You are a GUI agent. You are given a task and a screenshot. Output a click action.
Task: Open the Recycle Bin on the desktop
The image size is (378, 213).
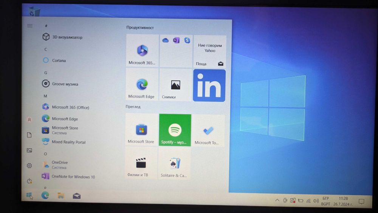[x=34, y=11]
